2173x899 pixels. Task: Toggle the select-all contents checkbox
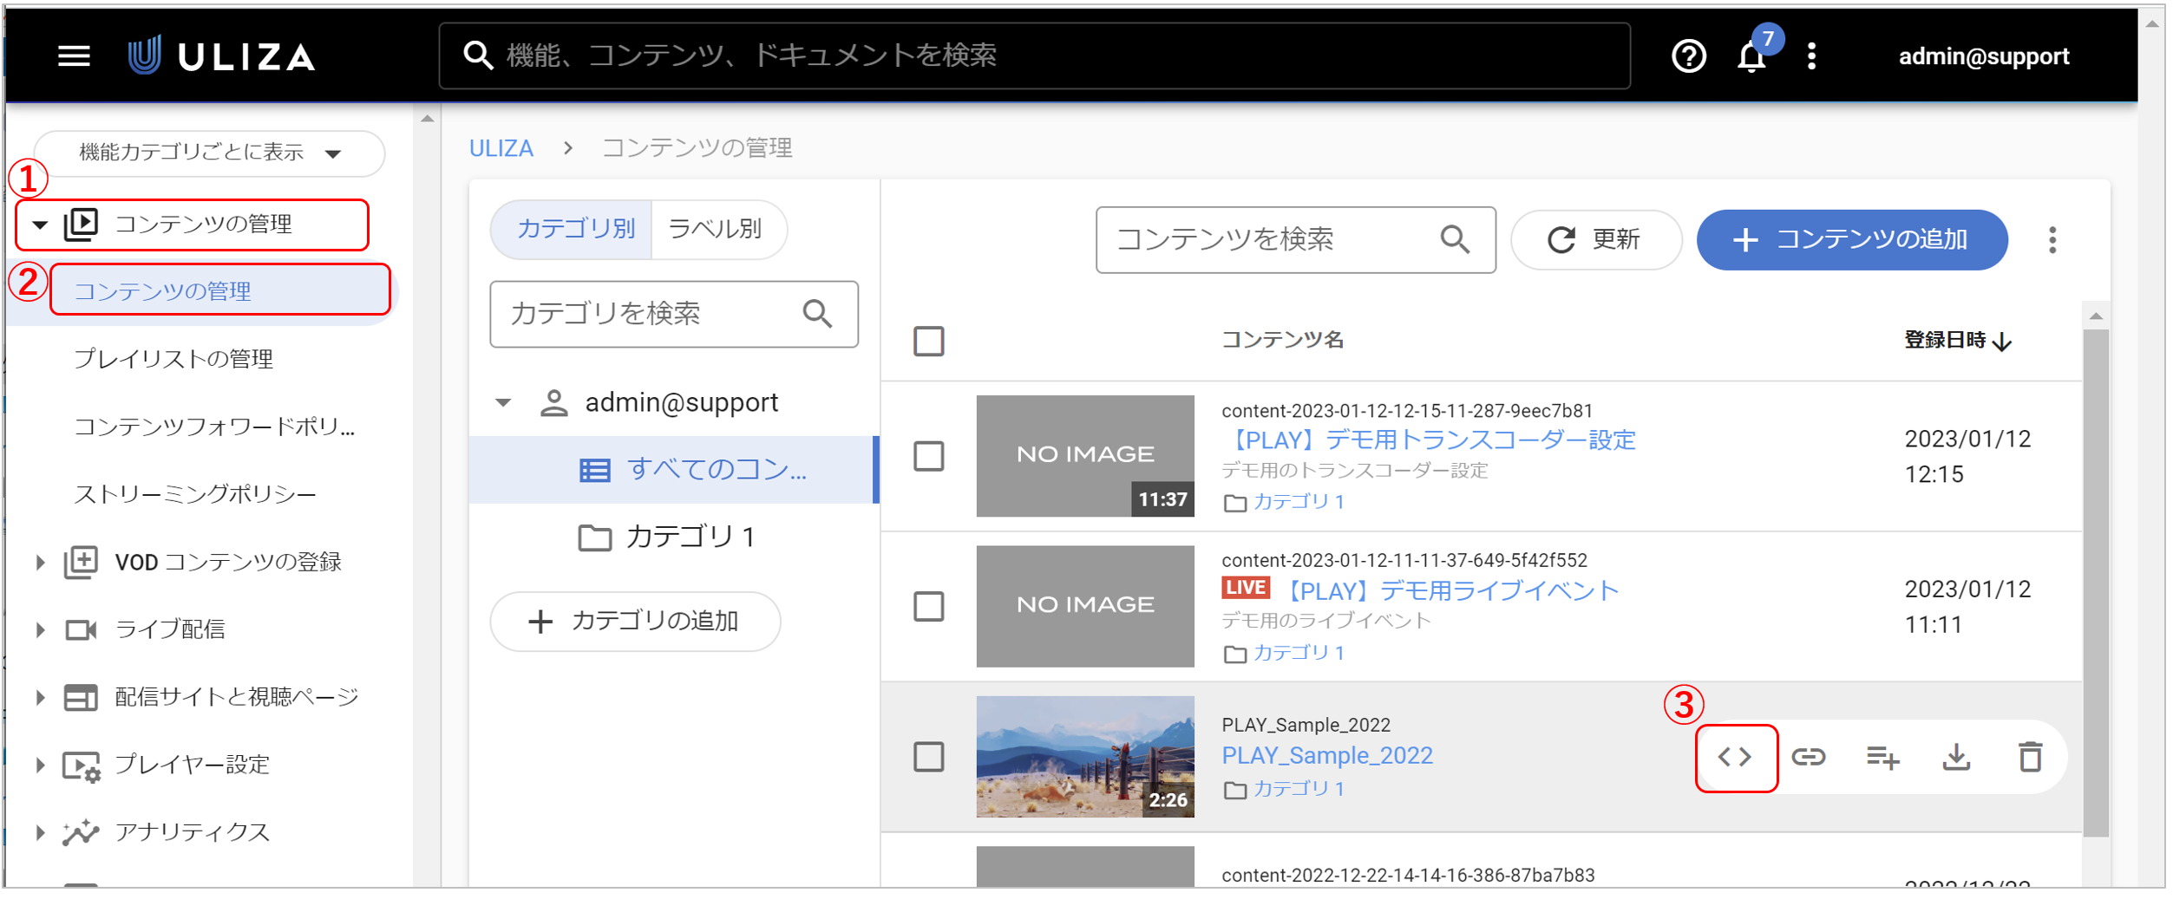[x=928, y=341]
